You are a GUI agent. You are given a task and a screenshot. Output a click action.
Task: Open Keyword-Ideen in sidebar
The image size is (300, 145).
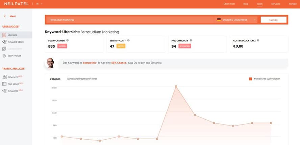click(16, 42)
